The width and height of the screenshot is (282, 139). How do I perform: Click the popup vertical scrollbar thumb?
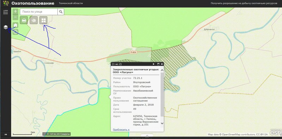162,95
